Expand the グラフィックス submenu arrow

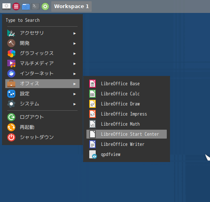(74, 54)
